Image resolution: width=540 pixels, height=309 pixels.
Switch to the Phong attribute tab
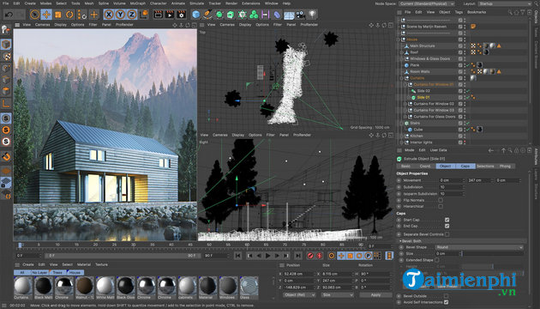[x=505, y=167]
